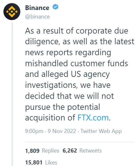
Task: View the 15,801 likes count
Action: point(34,163)
